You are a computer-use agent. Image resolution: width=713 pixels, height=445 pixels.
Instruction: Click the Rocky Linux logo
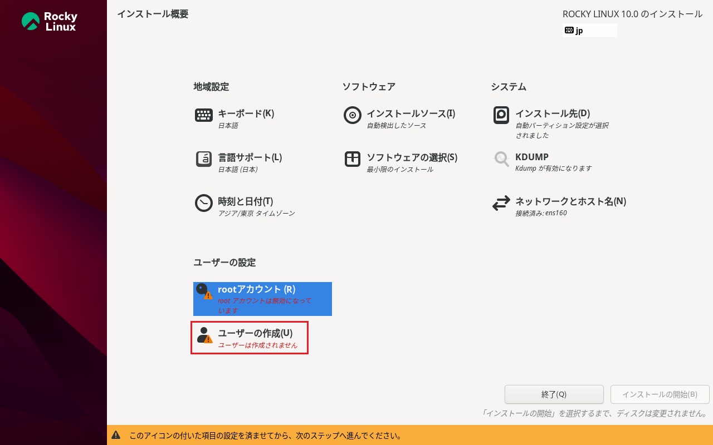49,21
